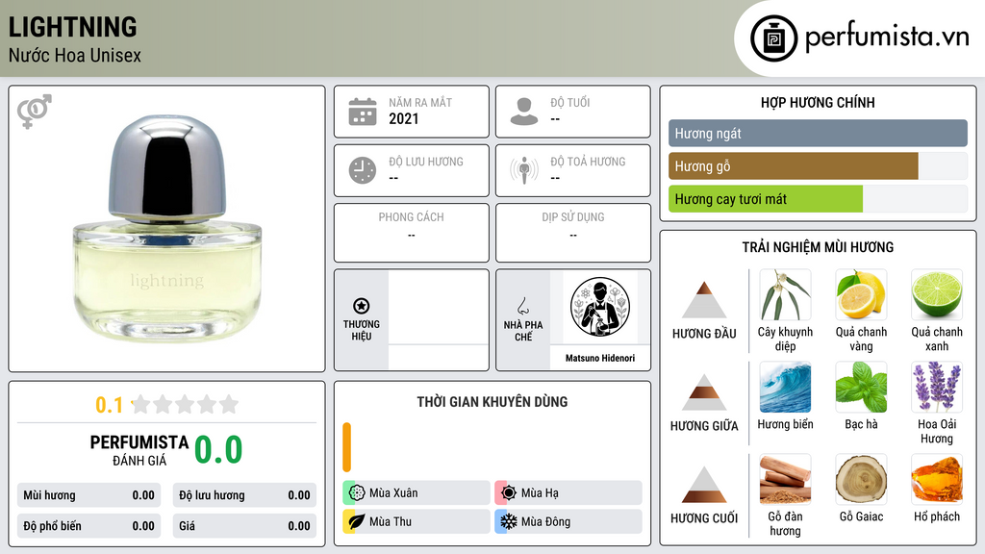Click the calendar icon beside Năm Ra Mắt

tap(363, 112)
